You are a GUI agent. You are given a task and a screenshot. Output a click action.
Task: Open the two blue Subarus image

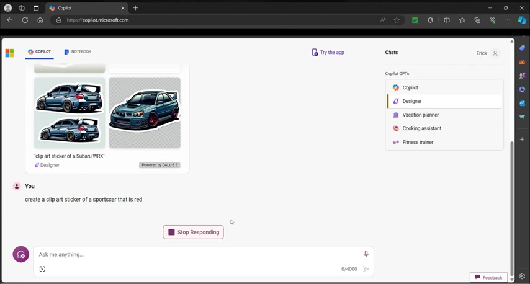[x=70, y=112]
